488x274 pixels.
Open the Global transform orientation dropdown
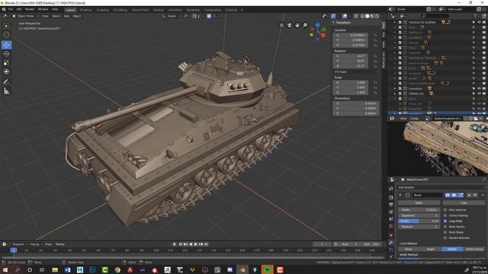coord(171,16)
